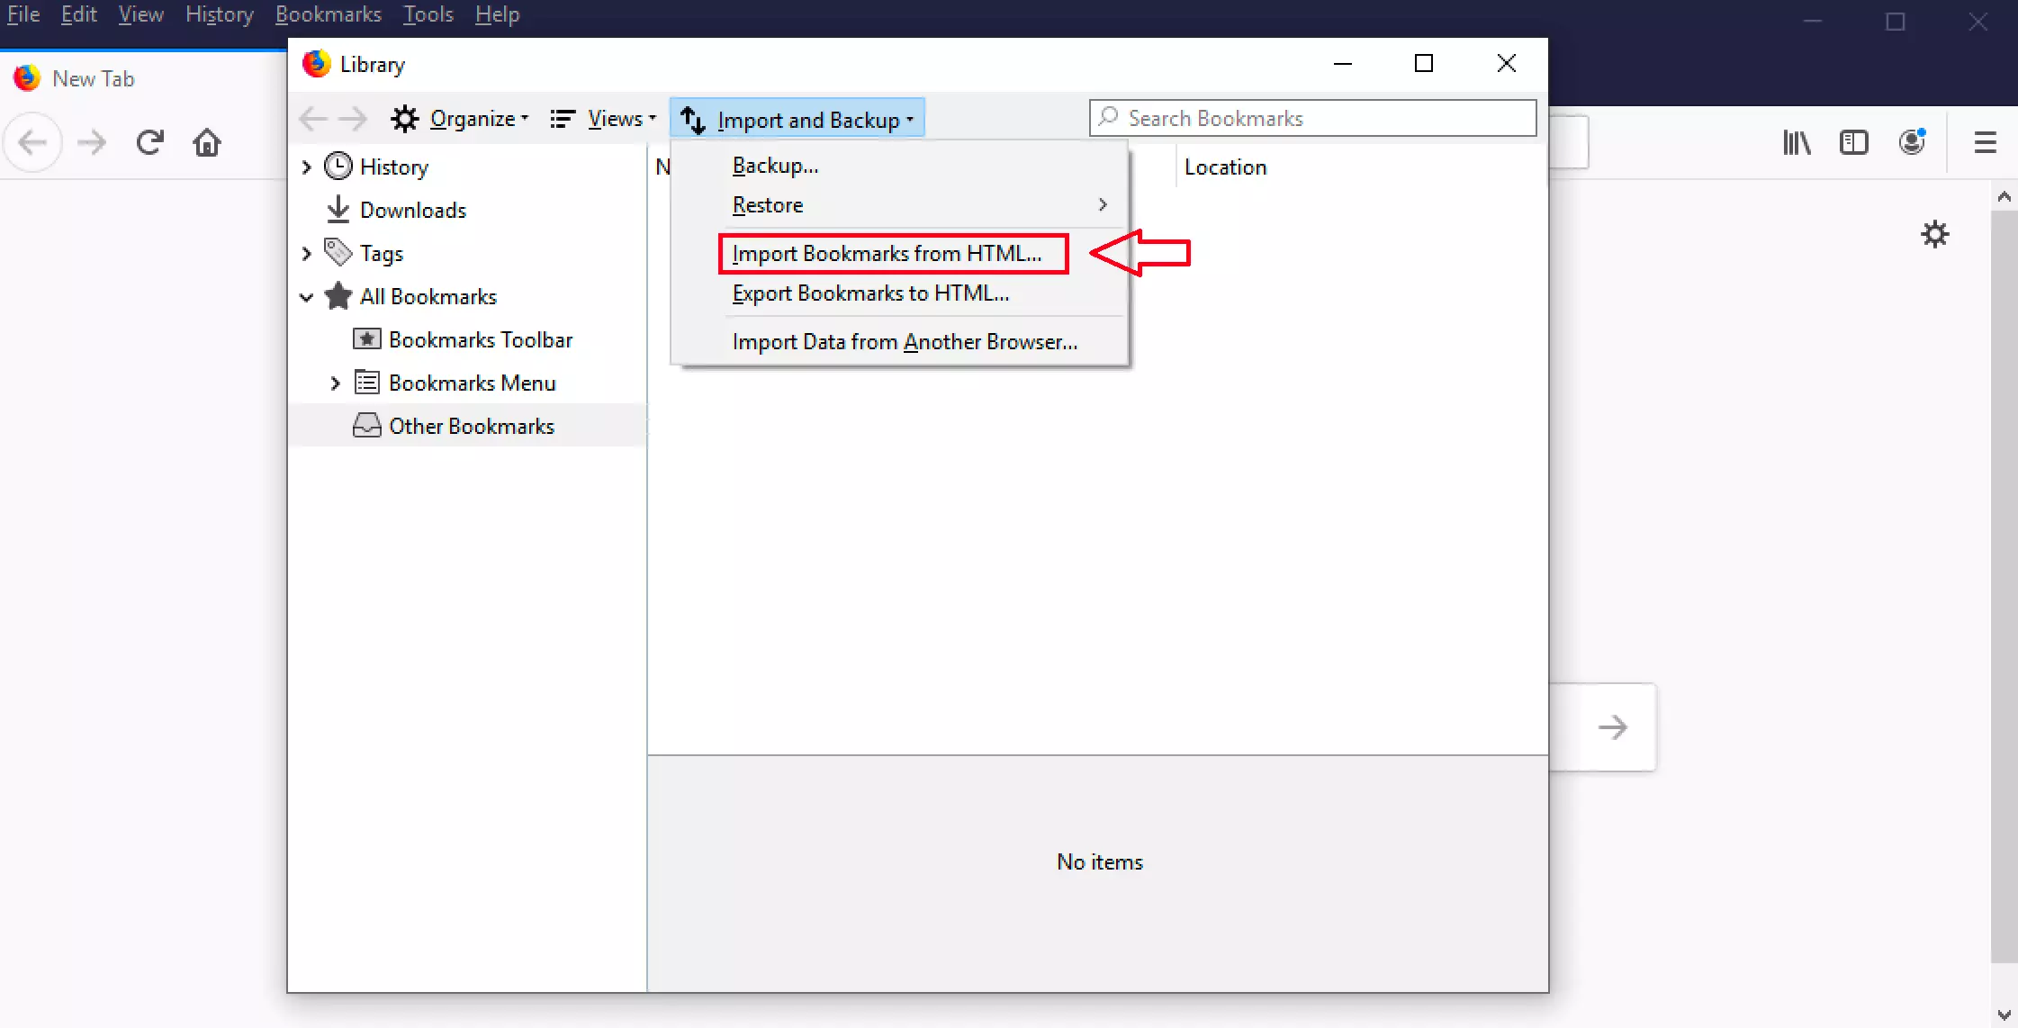Click the Organize toolbar button
2018x1028 pixels.
click(x=459, y=120)
